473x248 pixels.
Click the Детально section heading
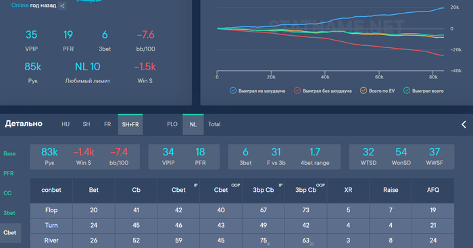click(24, 124)
